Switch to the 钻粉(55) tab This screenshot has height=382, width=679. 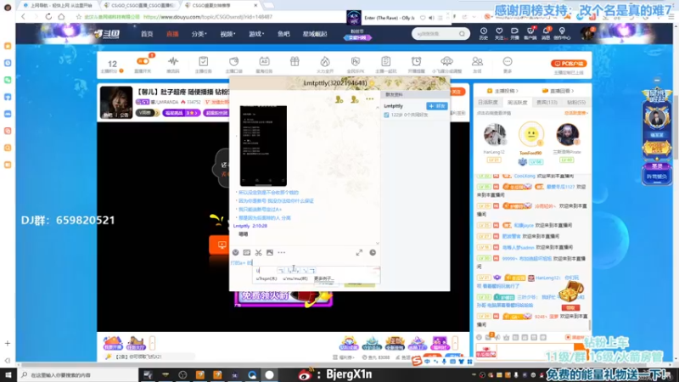click(x=576, y=103)
